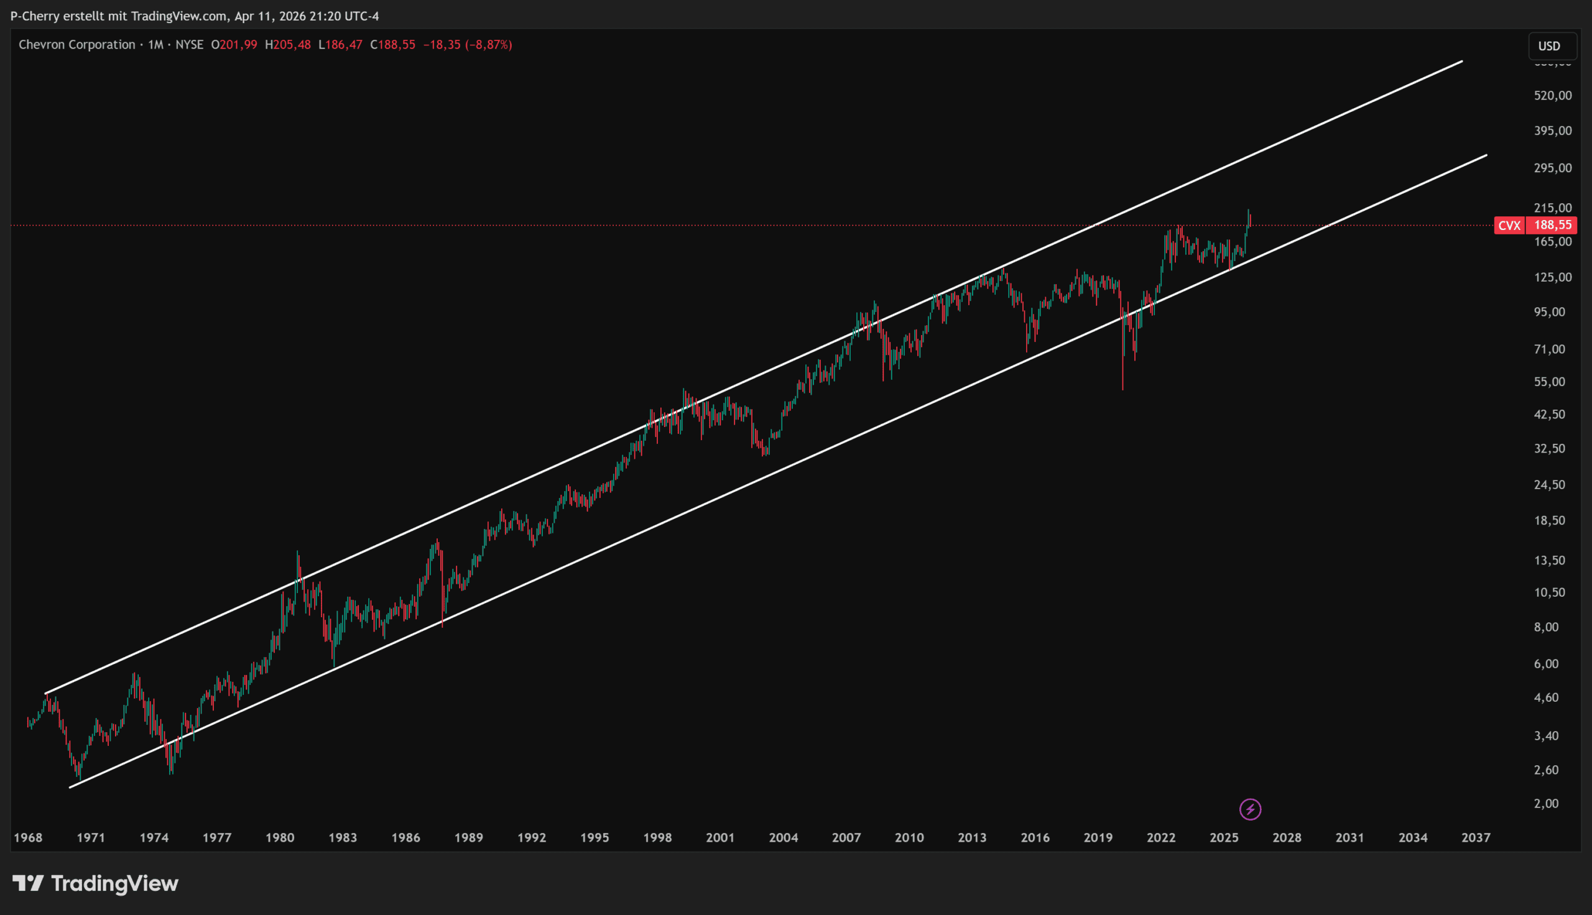
Task: Click the TradingView logo mark icon
Action: pyautogui.click(x=27, y=883)
